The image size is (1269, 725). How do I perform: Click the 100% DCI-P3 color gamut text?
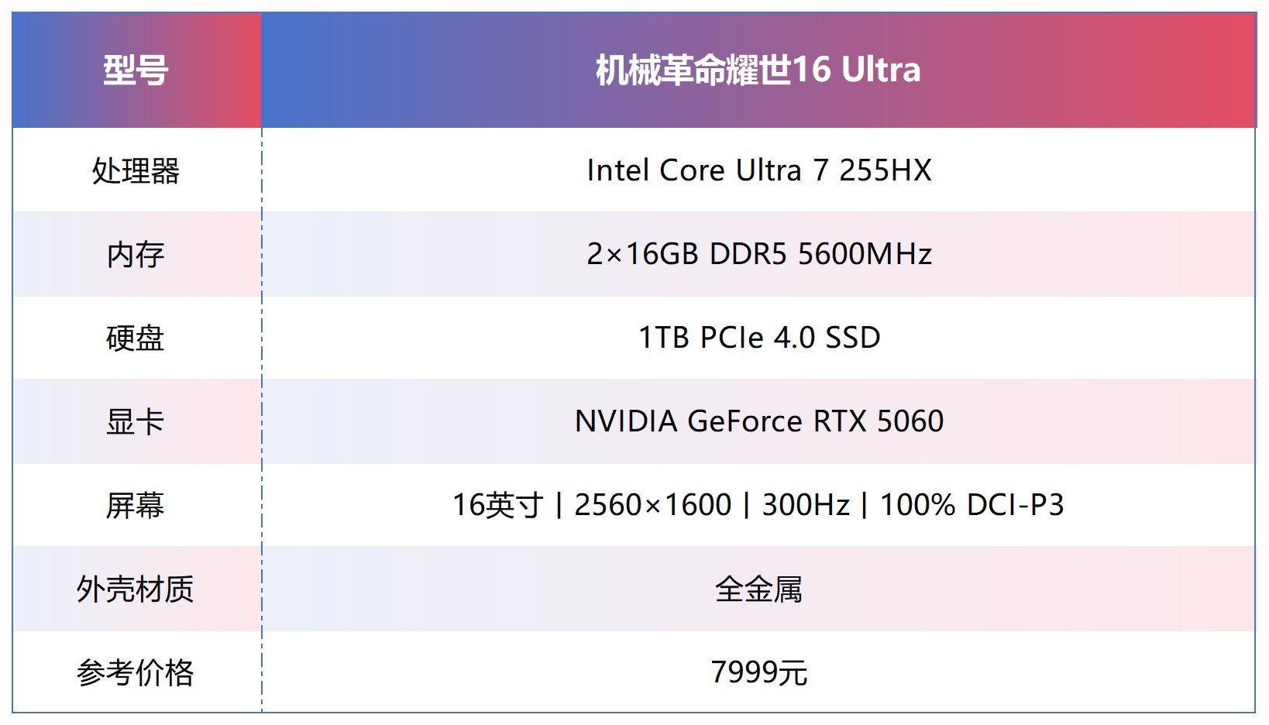[x=972, y=505]
